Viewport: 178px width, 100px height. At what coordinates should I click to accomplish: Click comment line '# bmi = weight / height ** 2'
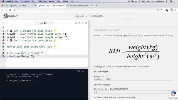tap(27, 53)
